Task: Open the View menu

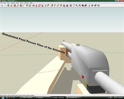Action: 8,3
